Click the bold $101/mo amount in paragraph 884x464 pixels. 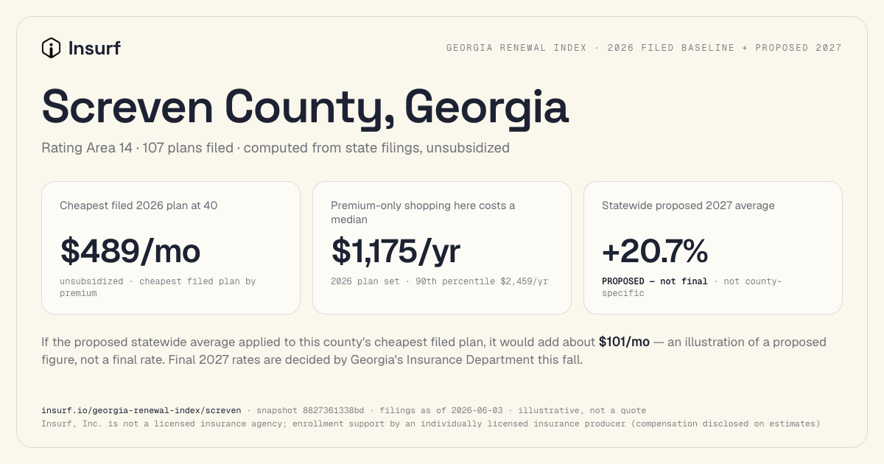624,342
